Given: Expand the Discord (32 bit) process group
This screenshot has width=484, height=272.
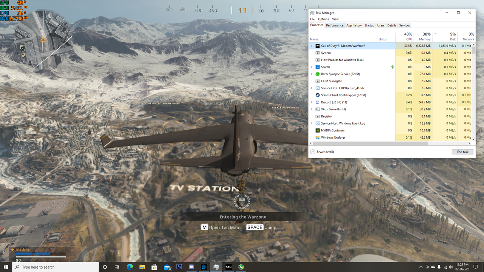Looking at the screenshot, I should click(x=312, y=102).
